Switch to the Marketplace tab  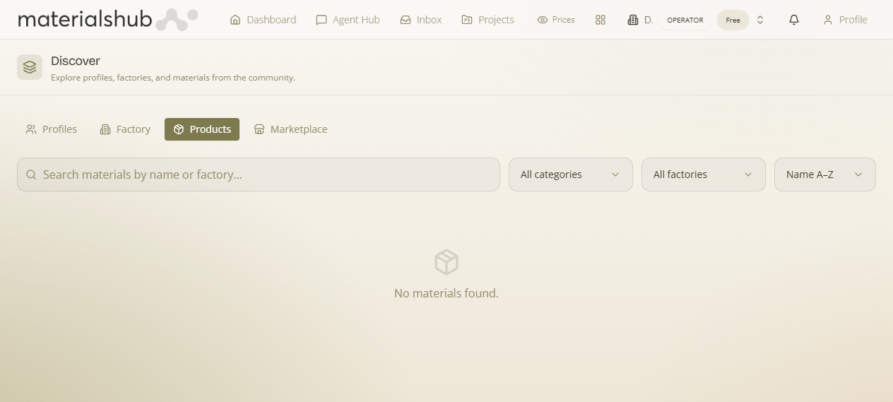tap(290, 129)
